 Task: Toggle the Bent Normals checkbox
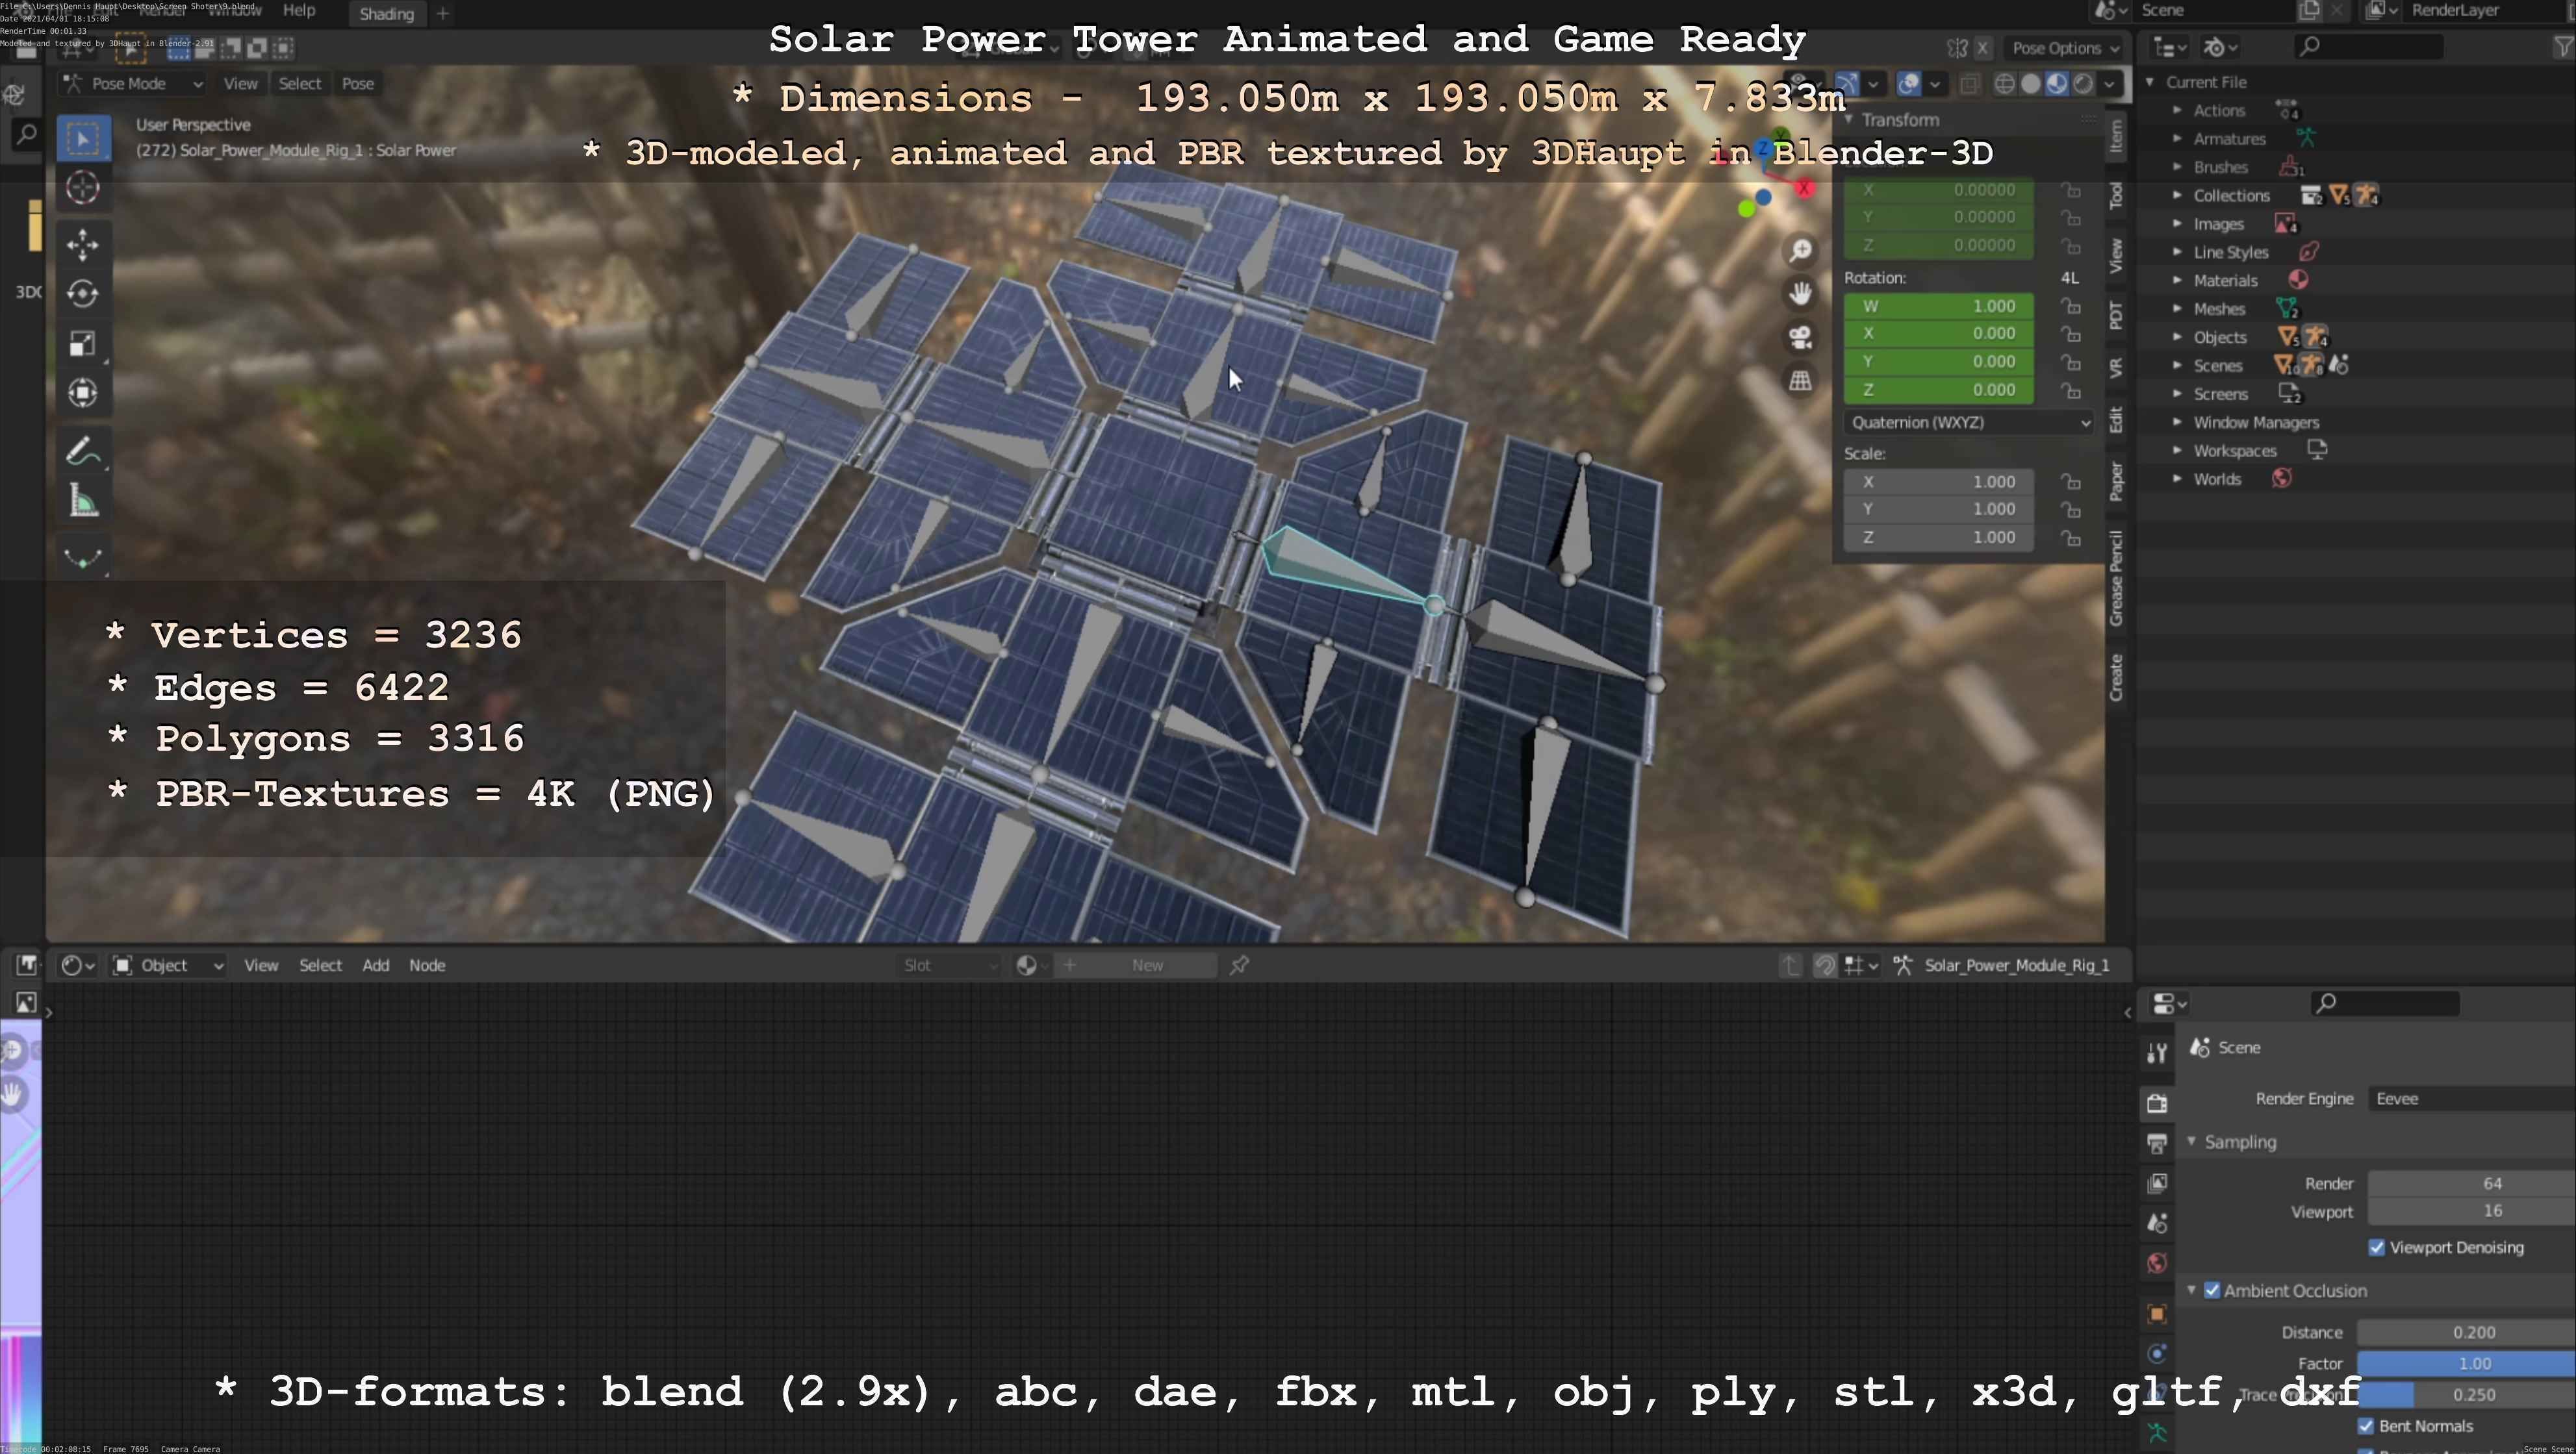(2366, 1426)
